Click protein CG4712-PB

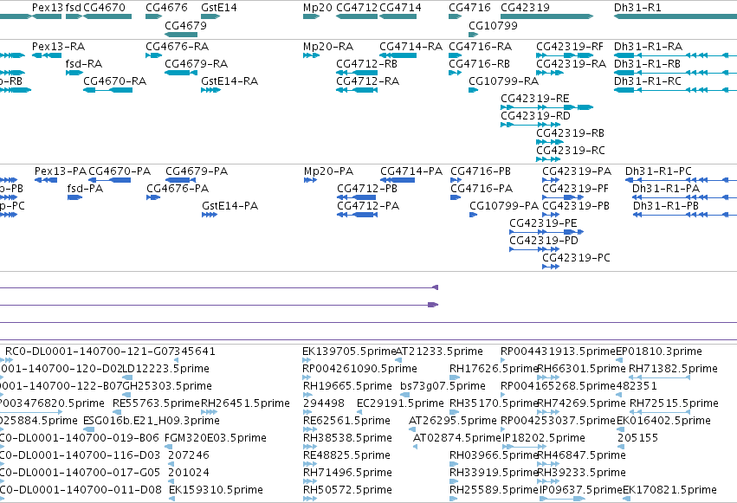point(367,189)
